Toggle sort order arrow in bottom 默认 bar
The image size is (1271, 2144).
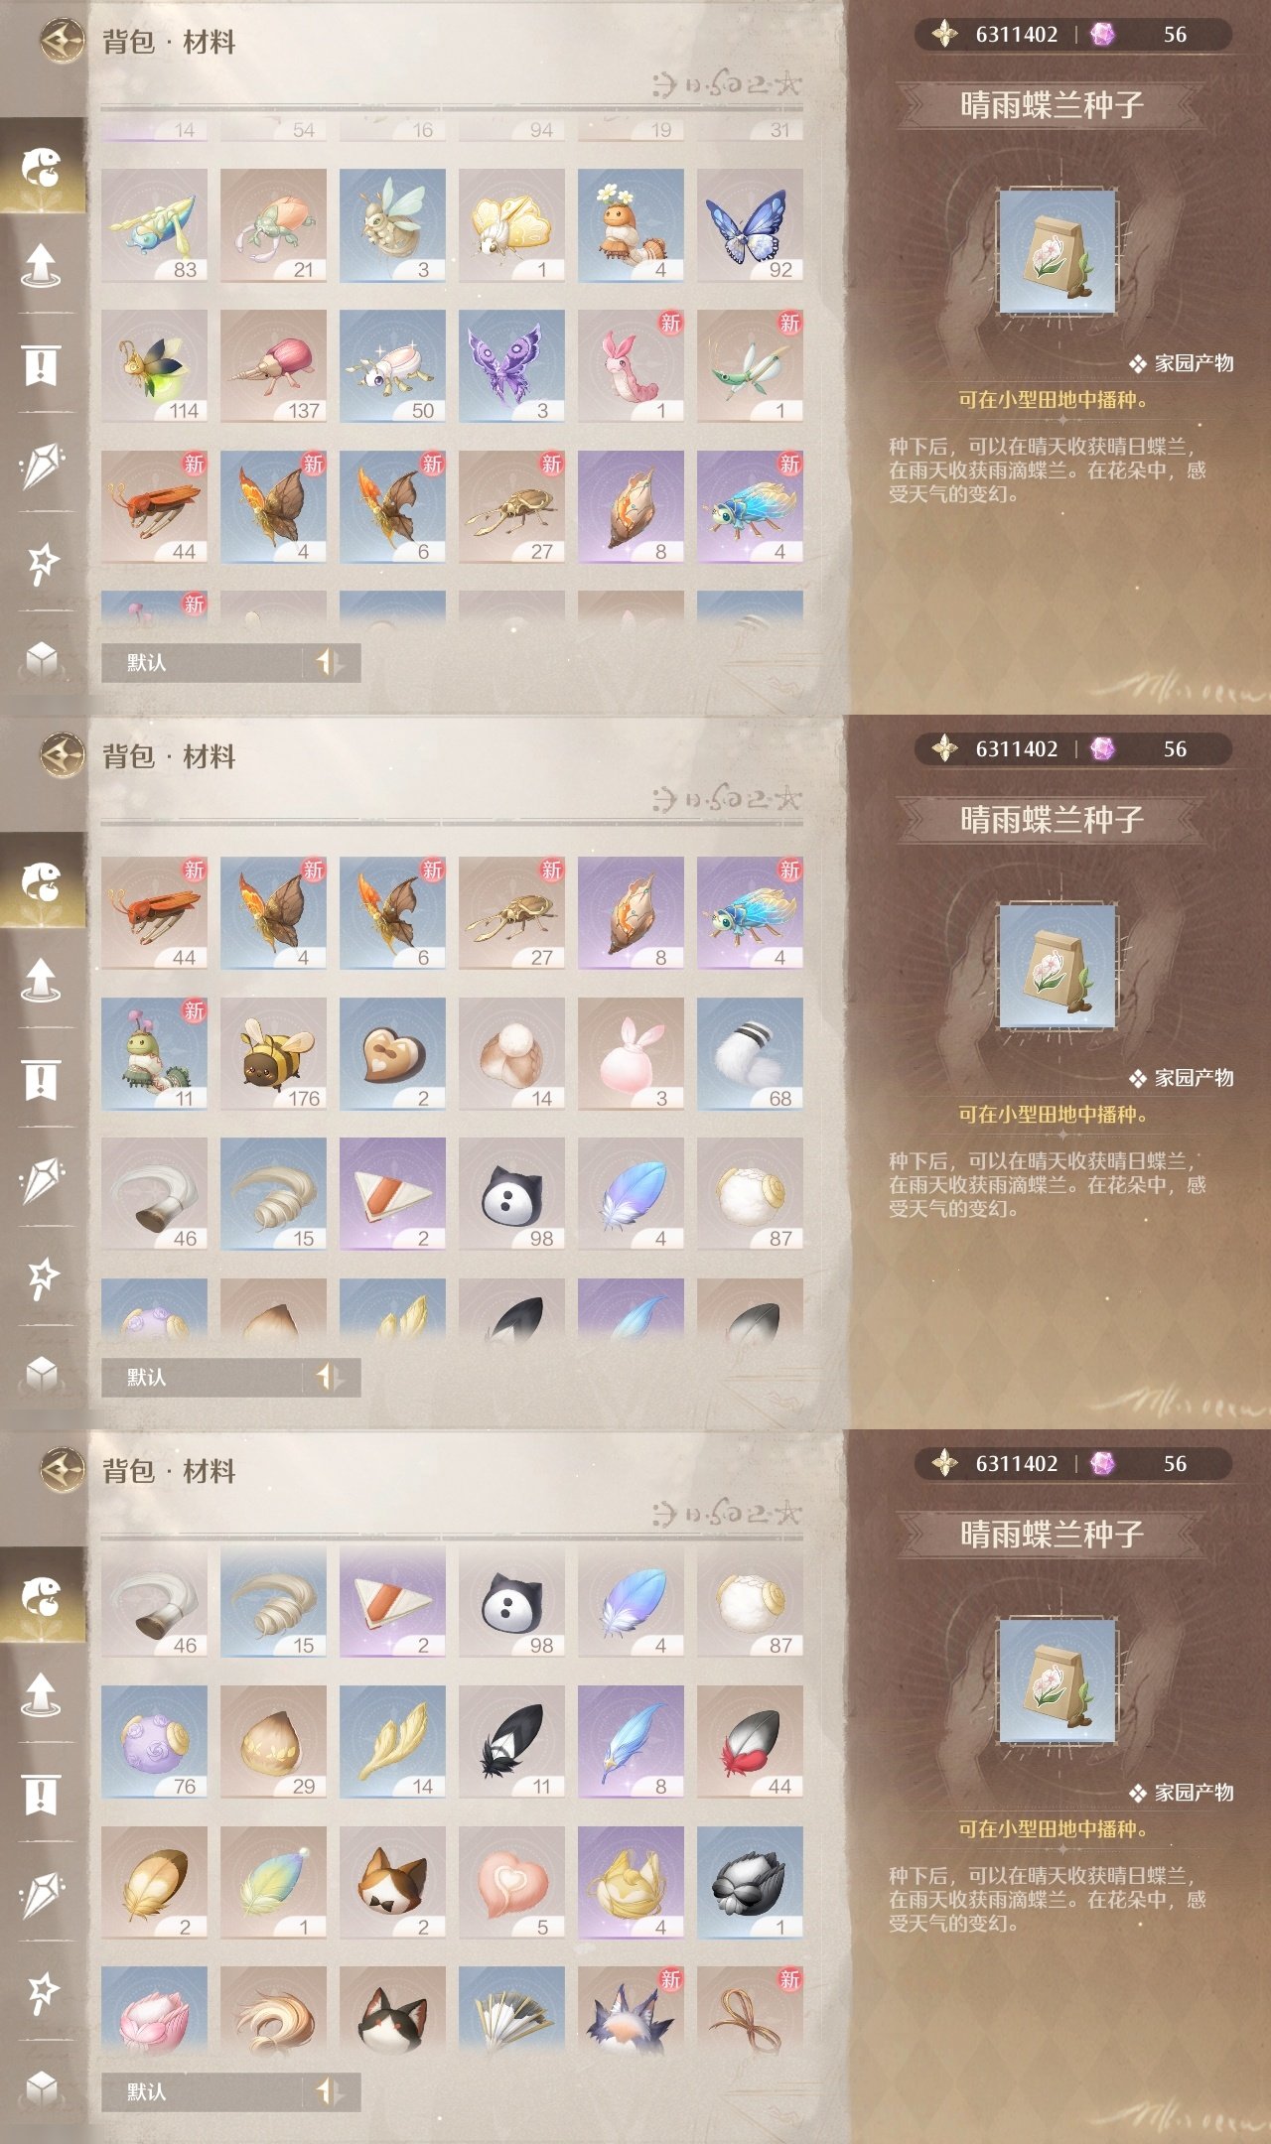click(330, 2091)
